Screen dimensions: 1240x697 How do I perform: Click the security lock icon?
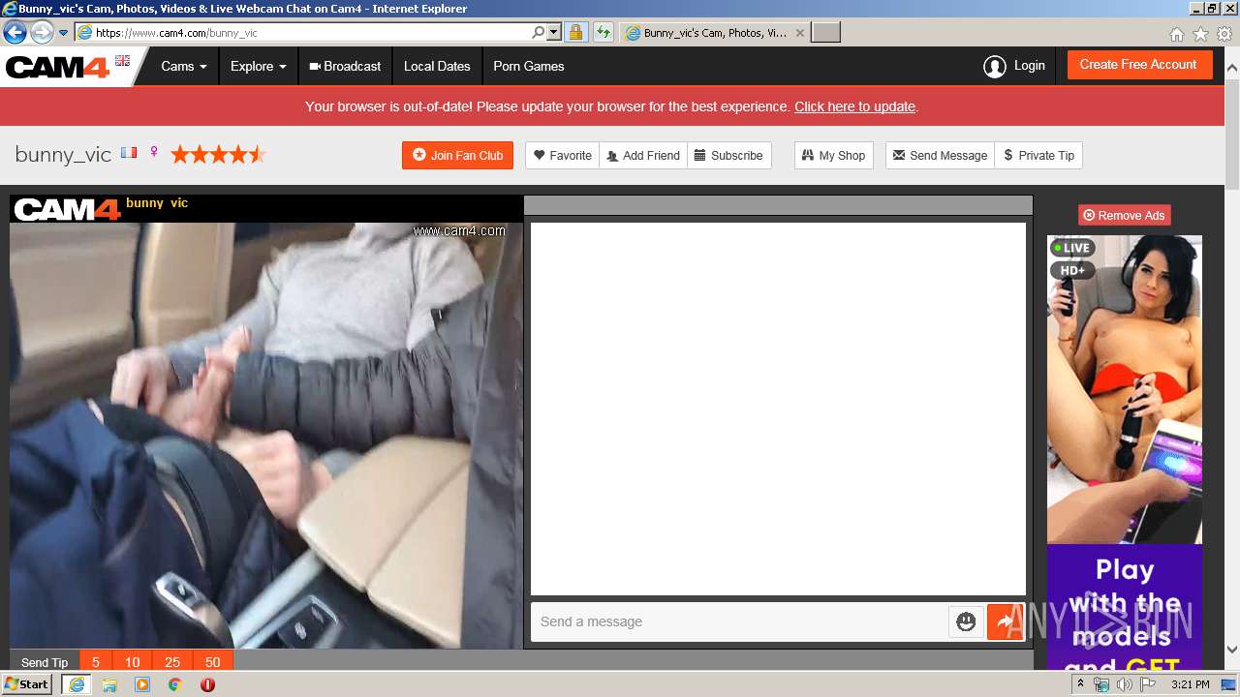(x=575, y=32)
